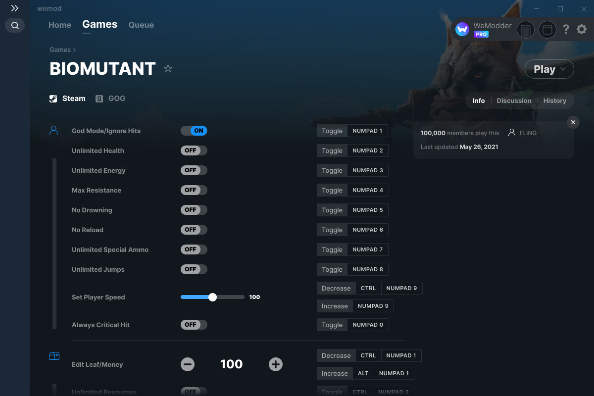
Task: Click the WeMod PRO badge
Action: [x=481, y=34]
